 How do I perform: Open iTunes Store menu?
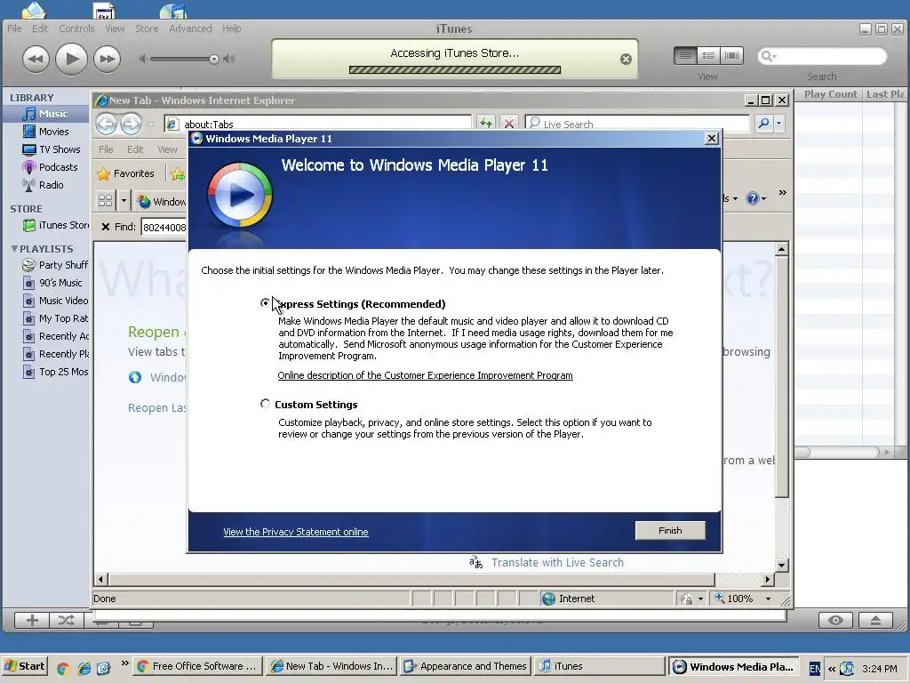tap(147, 28)
